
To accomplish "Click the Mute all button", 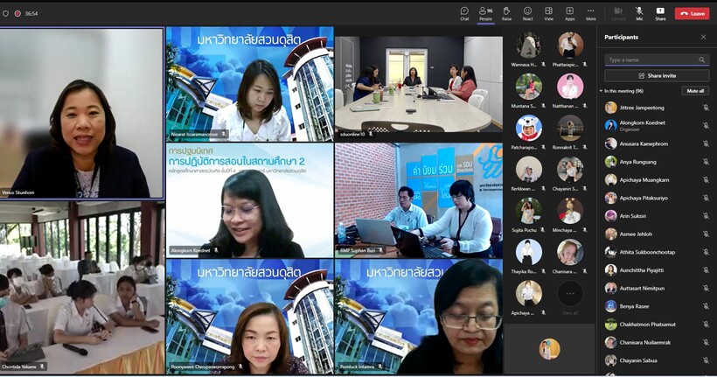I will pyautogui.click(x=694, y=91).
